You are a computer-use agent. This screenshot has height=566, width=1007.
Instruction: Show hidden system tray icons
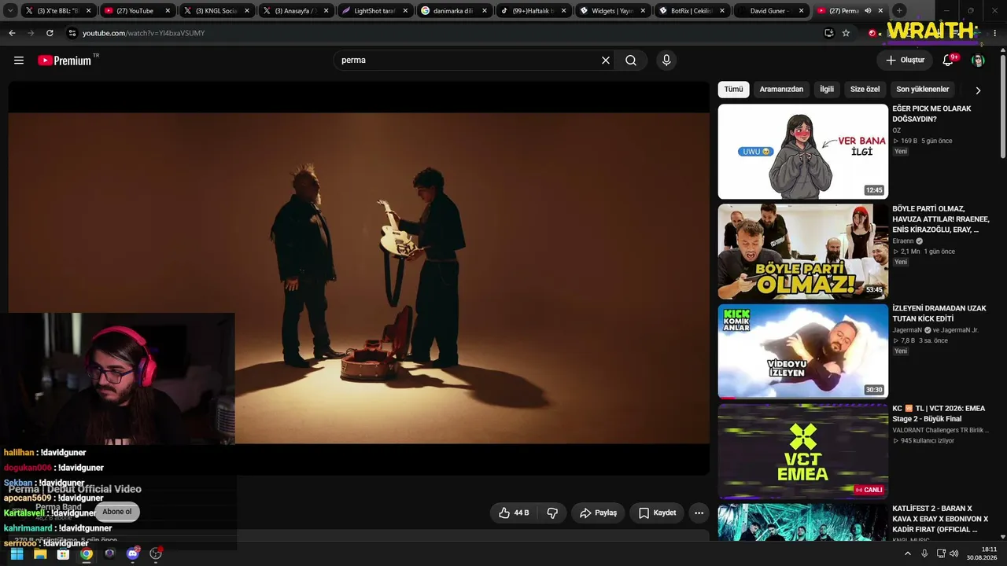pyautogui.click(x=908, y=553)
